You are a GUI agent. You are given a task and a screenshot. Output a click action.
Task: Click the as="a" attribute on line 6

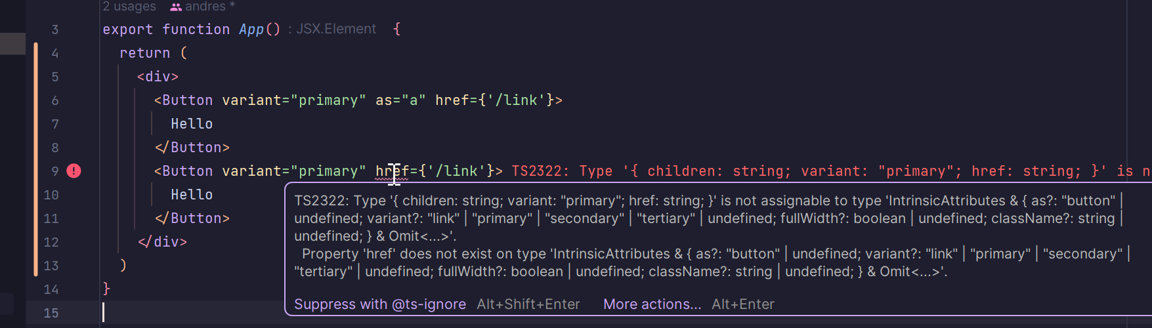tap(400, 100)
